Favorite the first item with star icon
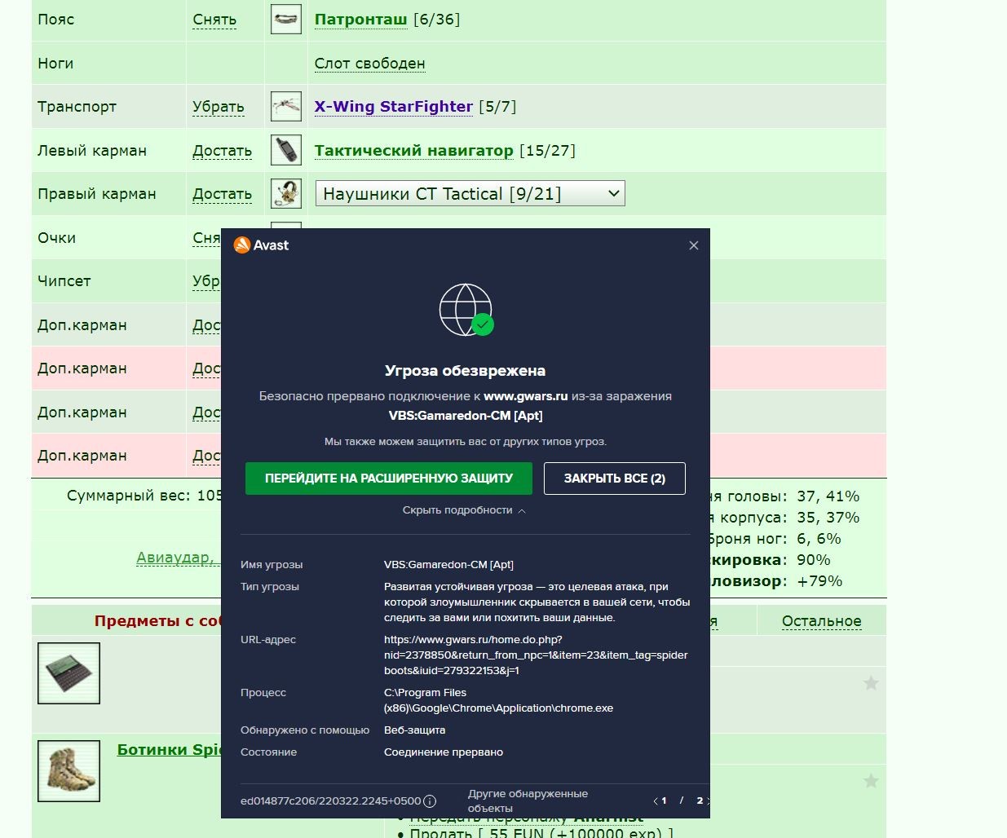 tap(871, 683)
